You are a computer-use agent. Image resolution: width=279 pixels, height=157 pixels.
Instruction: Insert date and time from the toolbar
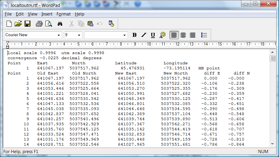111,24
